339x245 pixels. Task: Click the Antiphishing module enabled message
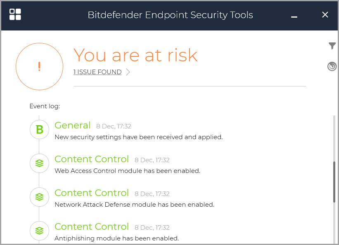tap(116, 238)
